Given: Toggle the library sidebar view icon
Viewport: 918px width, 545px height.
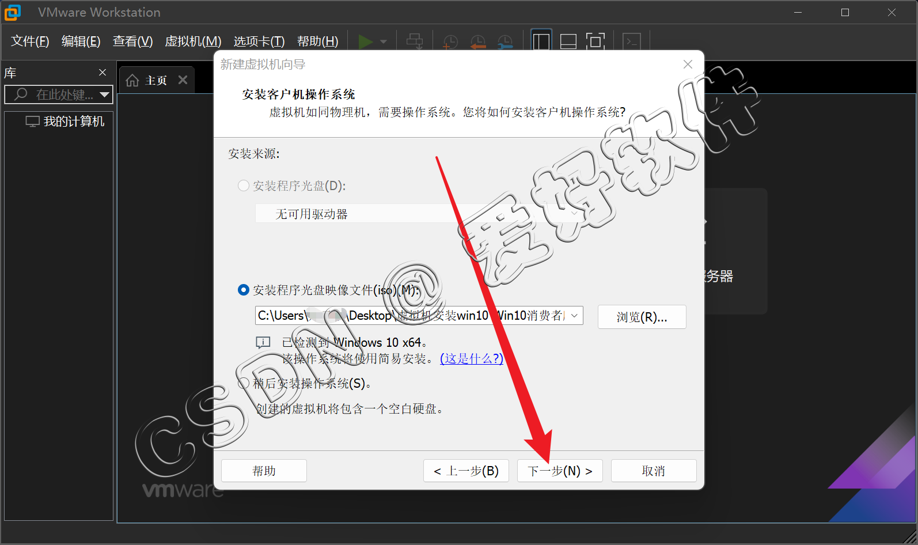Looking at the screenshot, I should (541, 41).
